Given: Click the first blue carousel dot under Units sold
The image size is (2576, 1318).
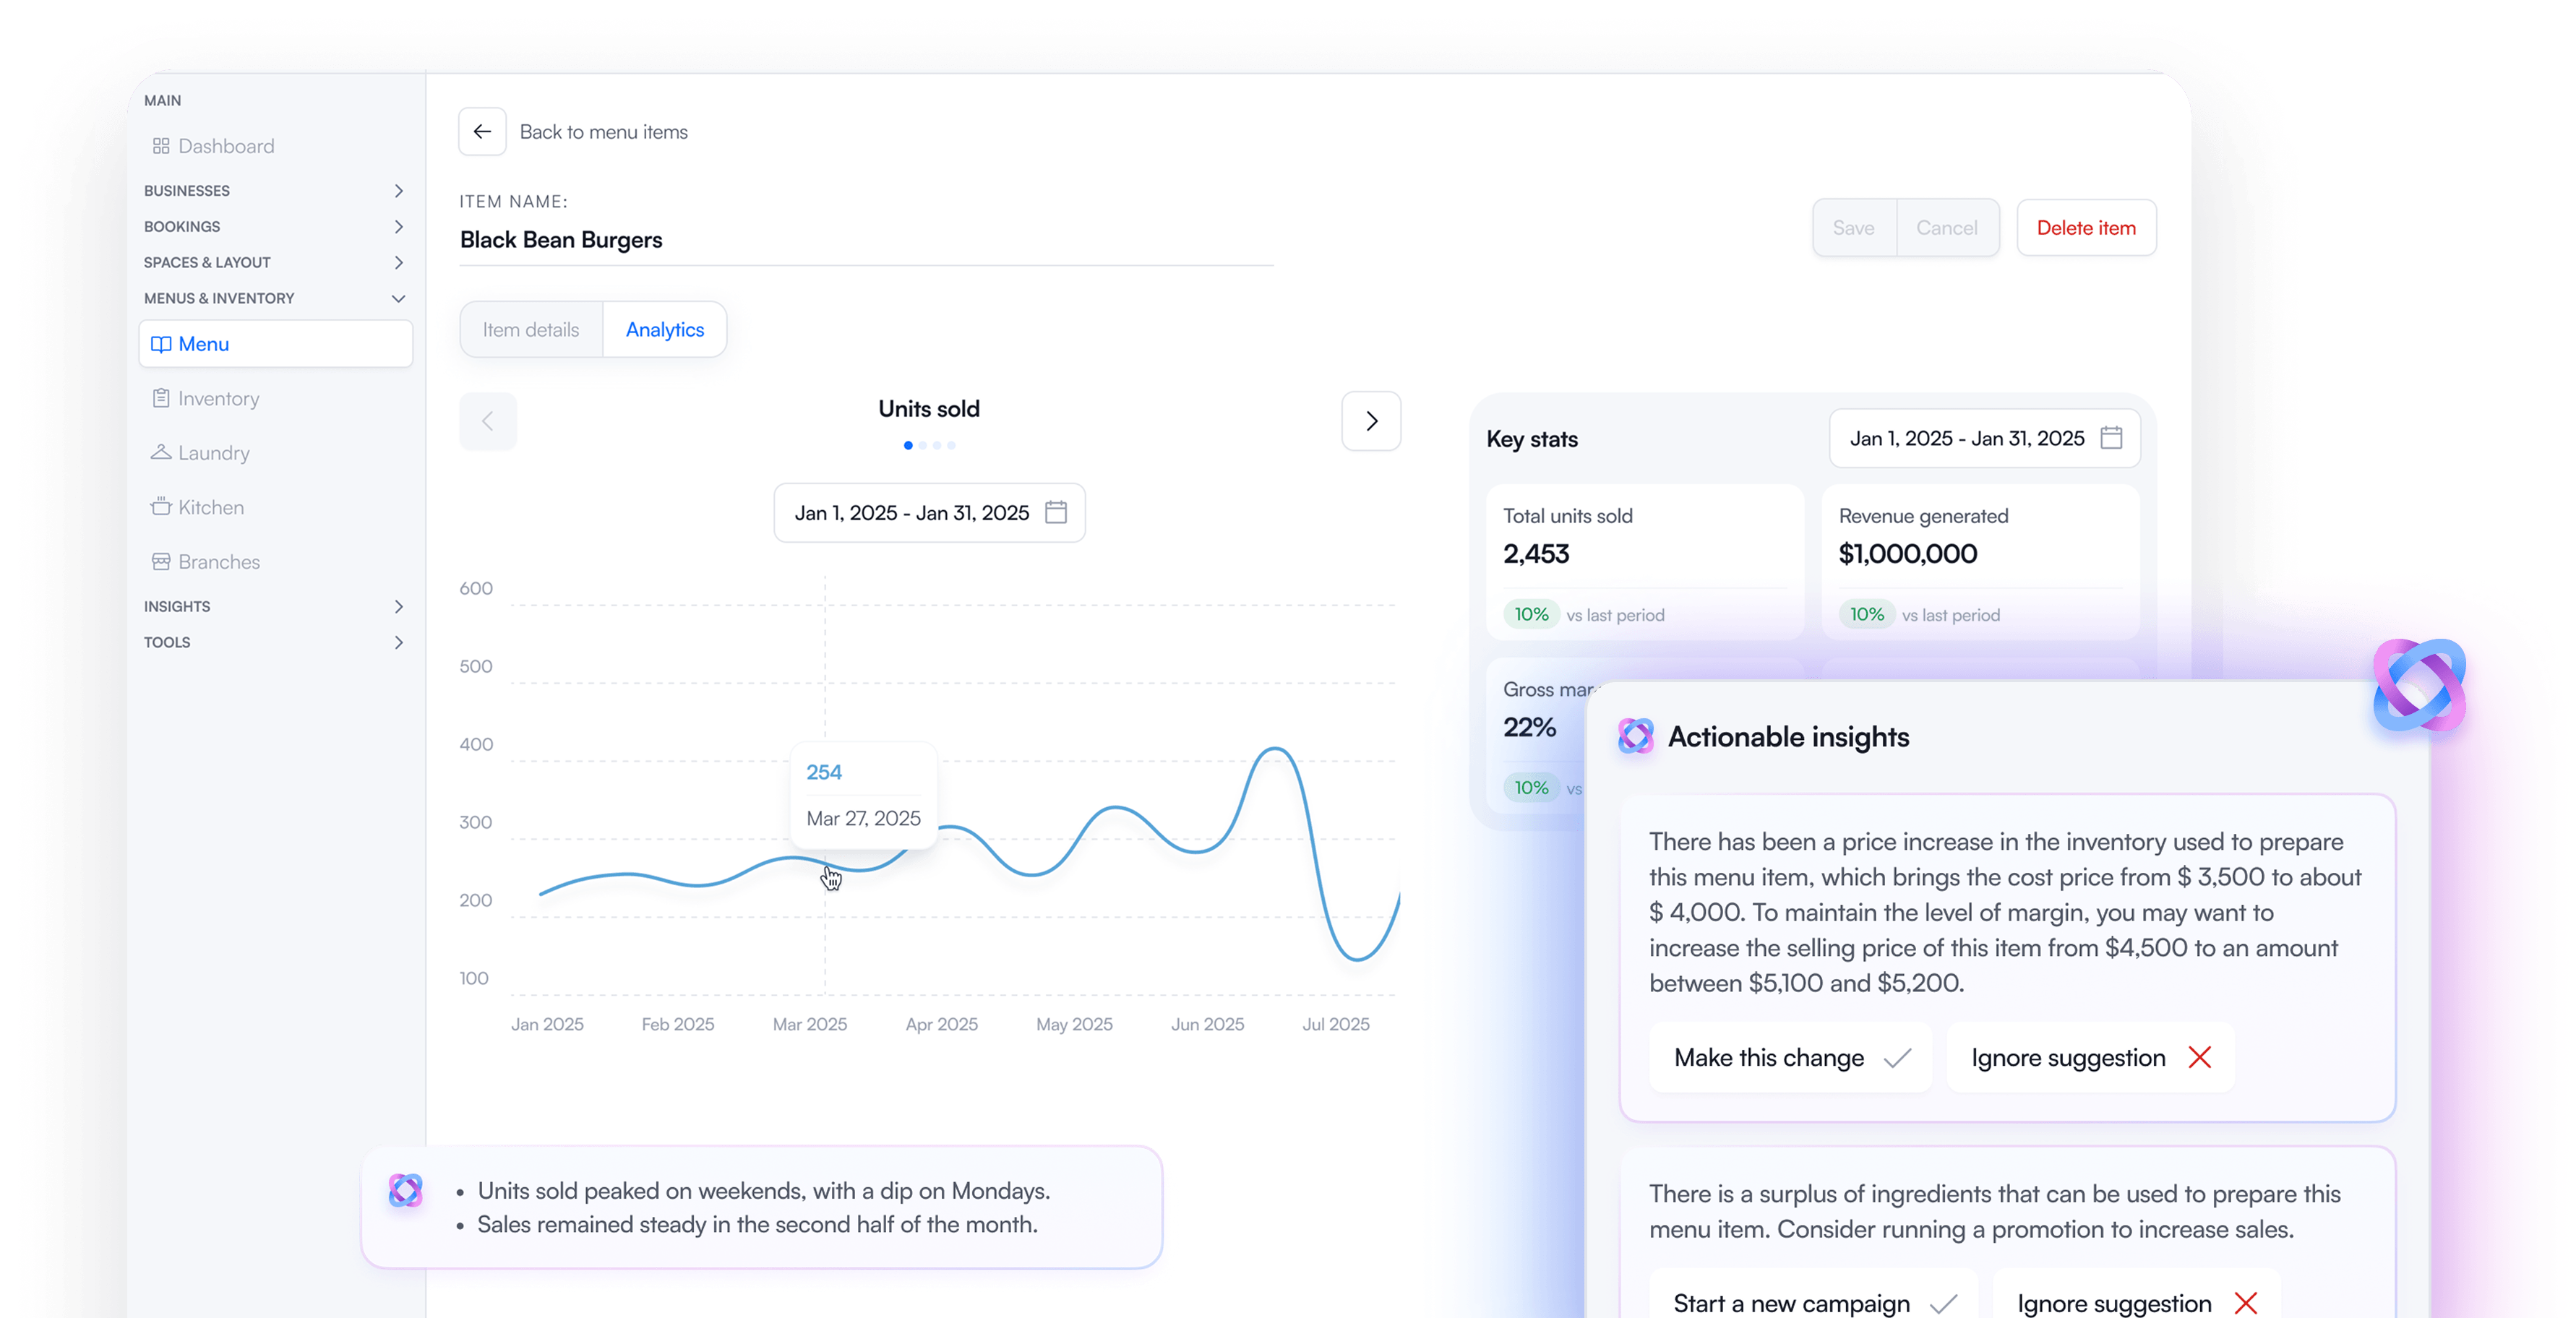Looking at the screenshot, I should click(908, 445).
